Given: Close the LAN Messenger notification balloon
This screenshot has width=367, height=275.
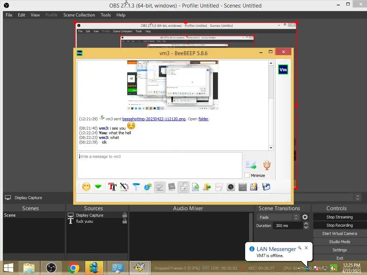Looking at the screenshot, I should [306, 248].
